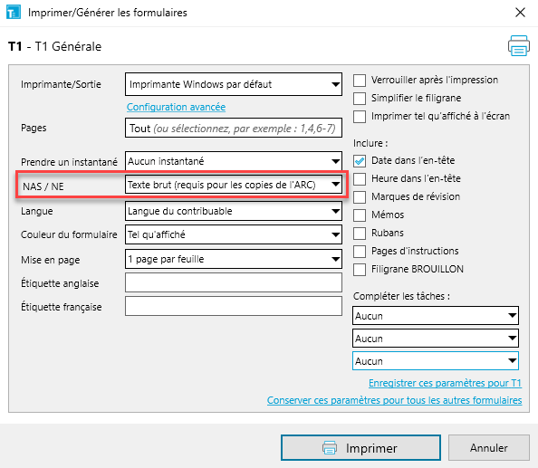Check Simplifier le filigrane

360,99
